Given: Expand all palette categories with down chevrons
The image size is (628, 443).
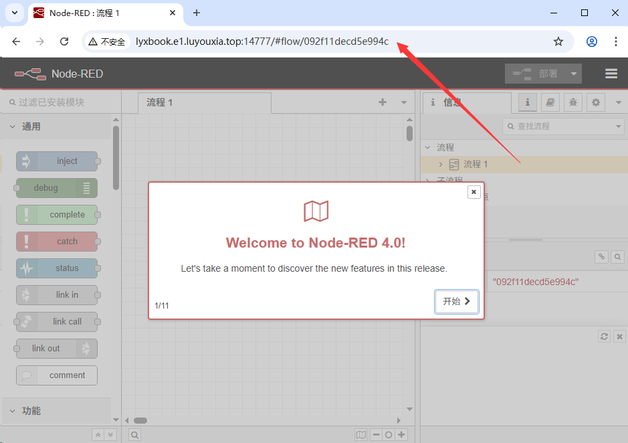Looking at the screenshot, I should 110,435.
